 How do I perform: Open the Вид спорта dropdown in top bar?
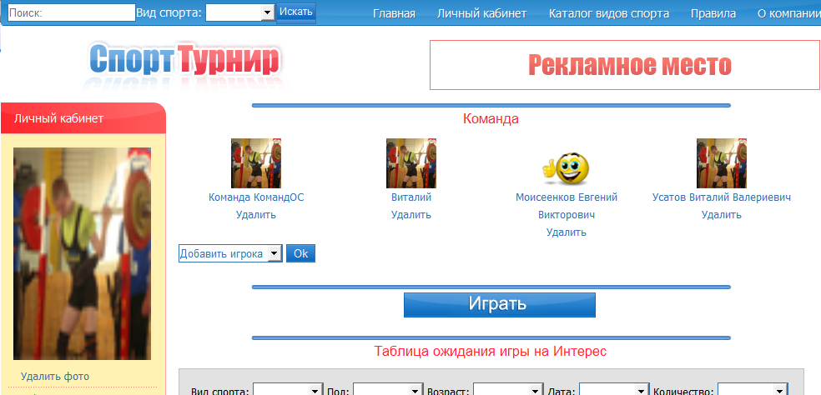pos(240,12)
